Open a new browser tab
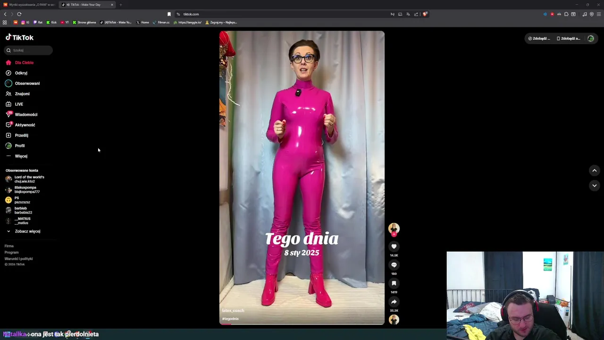This screenshot has height=340, width=604. coord(121,5)
